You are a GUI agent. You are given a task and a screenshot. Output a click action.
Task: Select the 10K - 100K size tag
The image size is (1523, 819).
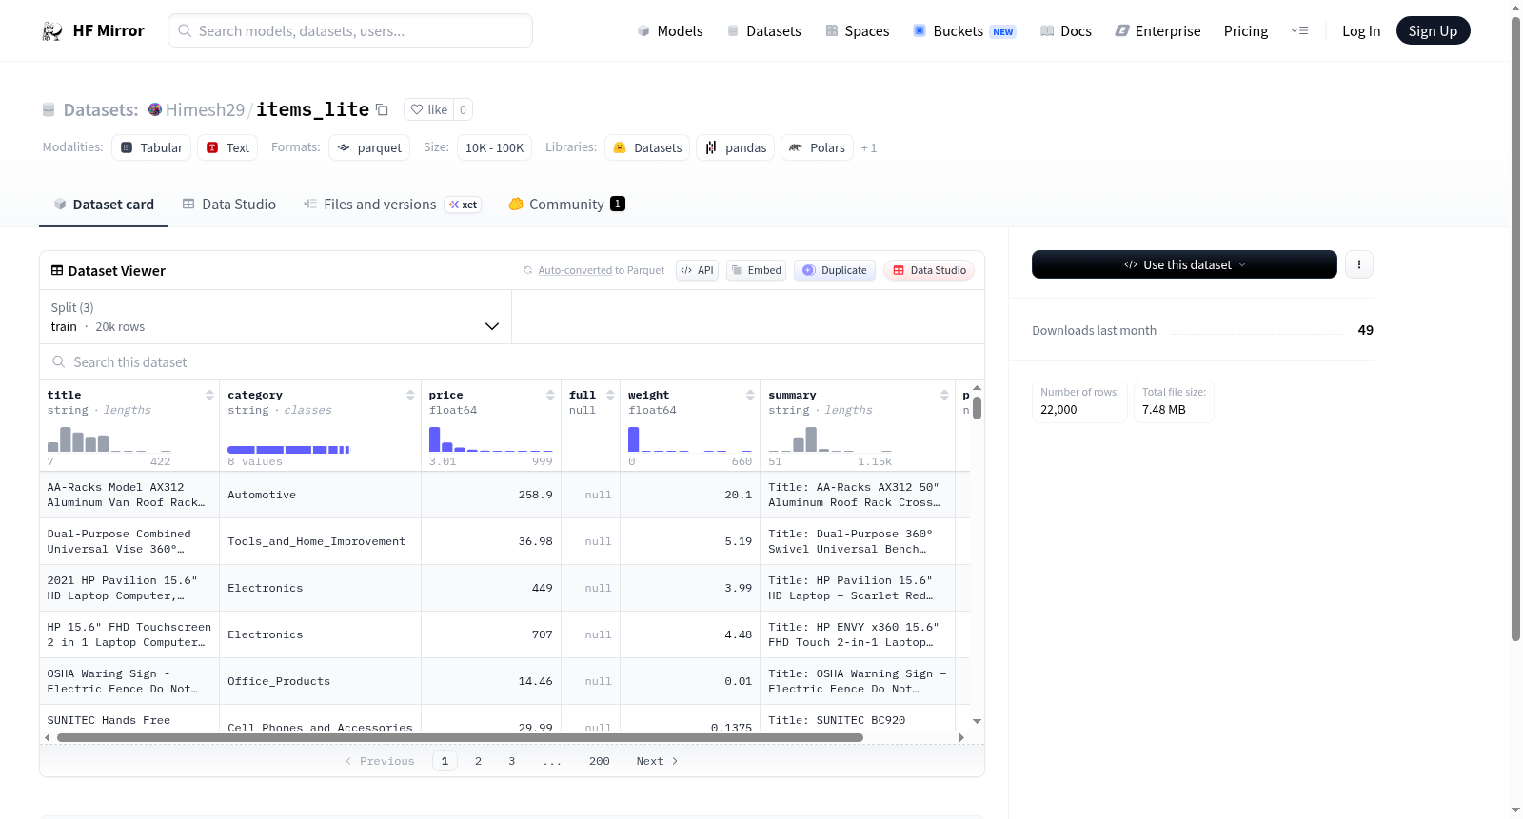tap(494, 147)
